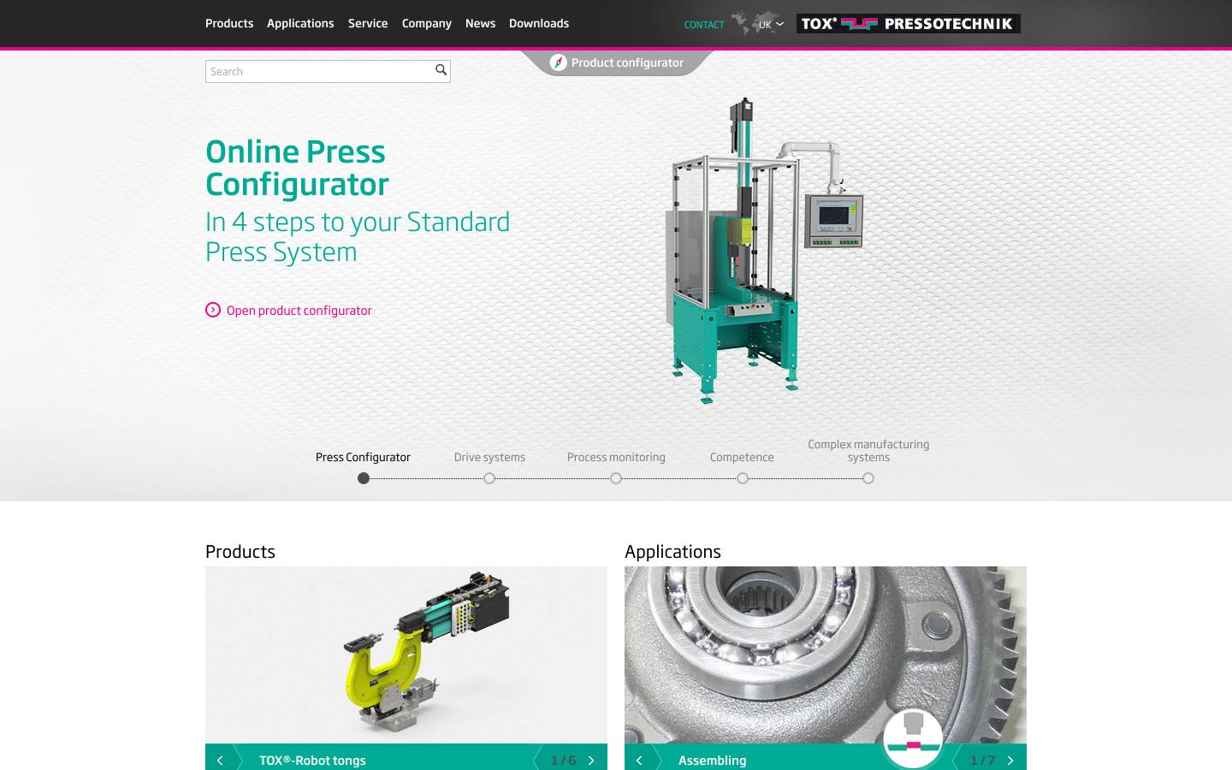This screenshot has width=1232, height=770.
Task: Click the previous arrow on the Assembling slider
Action: coord(638,760)
